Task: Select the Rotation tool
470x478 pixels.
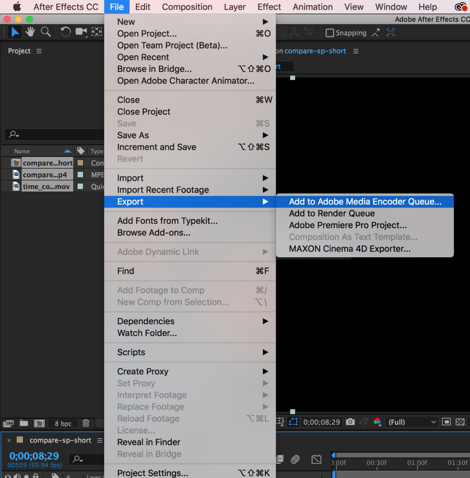Action: click(x=65, y=32)
